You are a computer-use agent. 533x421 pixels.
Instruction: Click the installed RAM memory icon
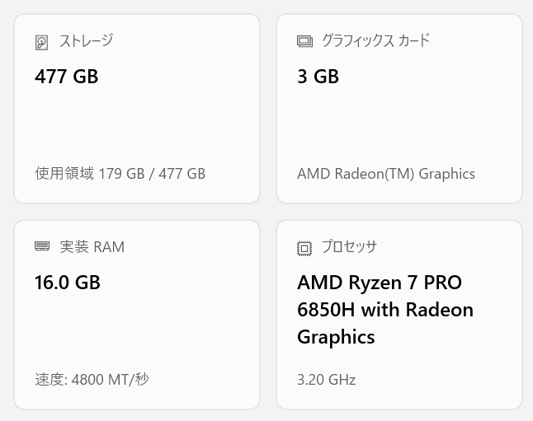point(42,246)
